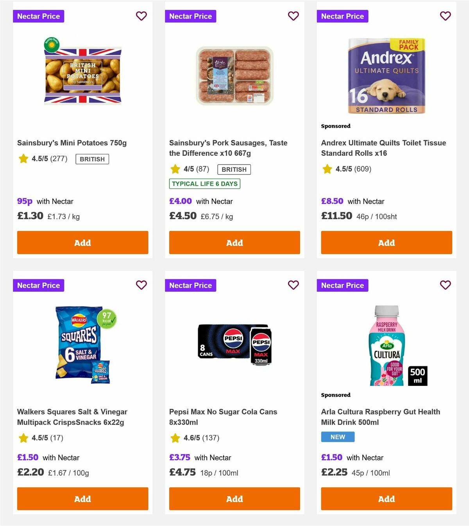Click the Sponsored label on the Andrex card
Screen dimensions: 469x526
point(335,126)
